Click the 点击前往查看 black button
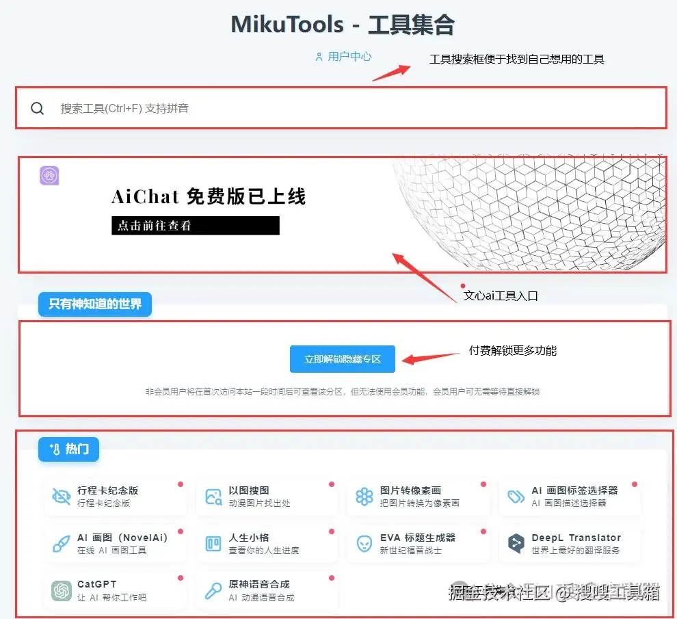 pyautogui.click(x=195, y=226)
